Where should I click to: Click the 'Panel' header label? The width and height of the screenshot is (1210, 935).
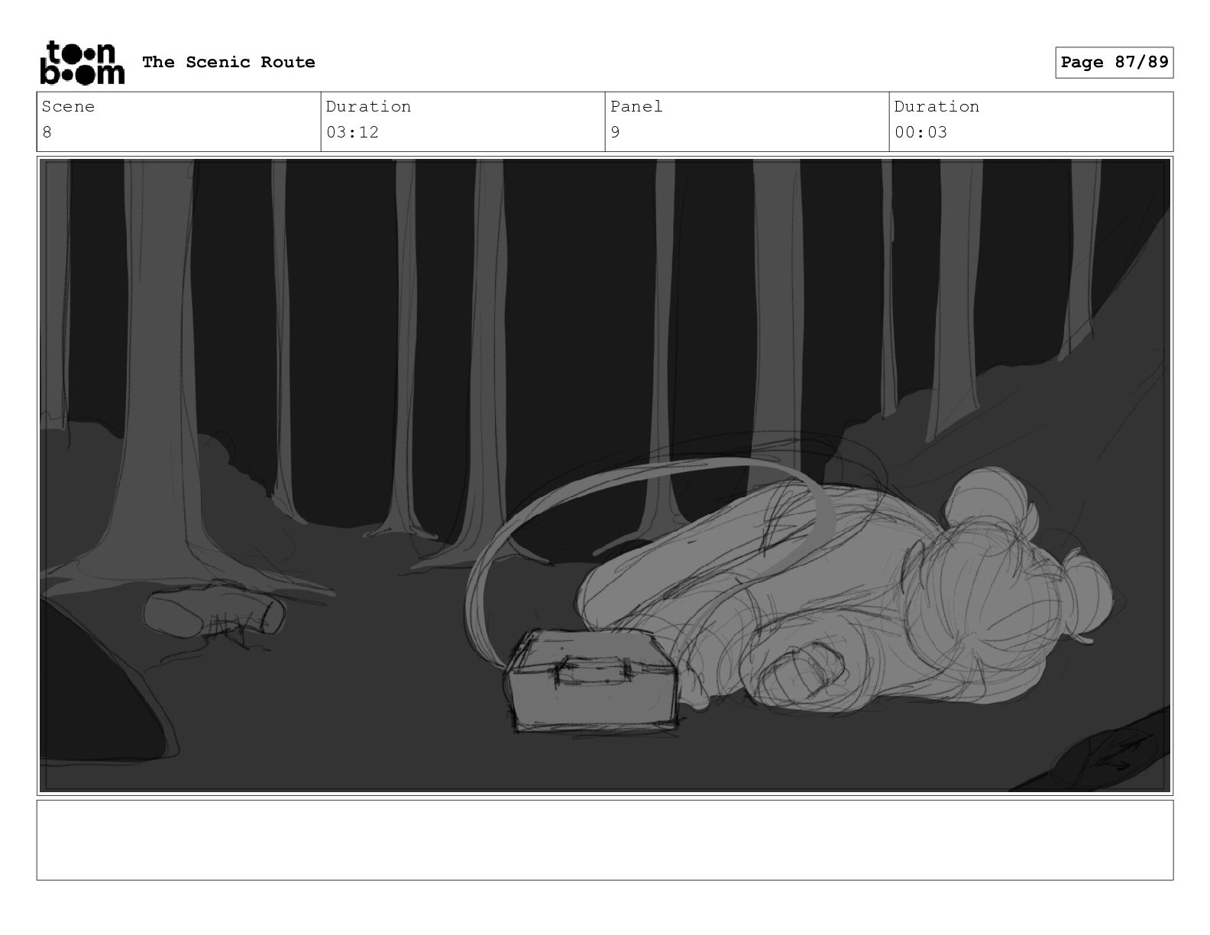(636, 106)
